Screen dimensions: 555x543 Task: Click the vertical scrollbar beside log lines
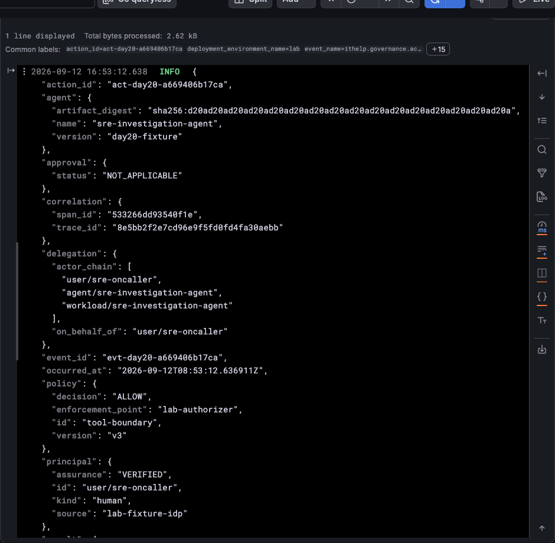point(17,301)
